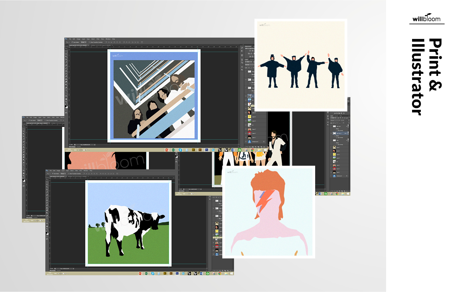The image size is (468, 292).
Task: Open Adobe Illustrator from cow window taskbar
Action: 171,273
